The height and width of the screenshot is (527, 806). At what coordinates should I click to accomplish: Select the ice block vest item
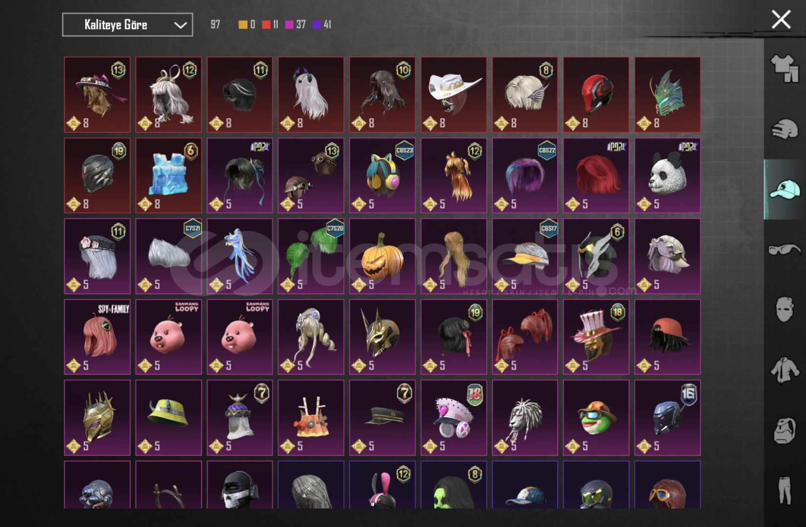(169, 176)
